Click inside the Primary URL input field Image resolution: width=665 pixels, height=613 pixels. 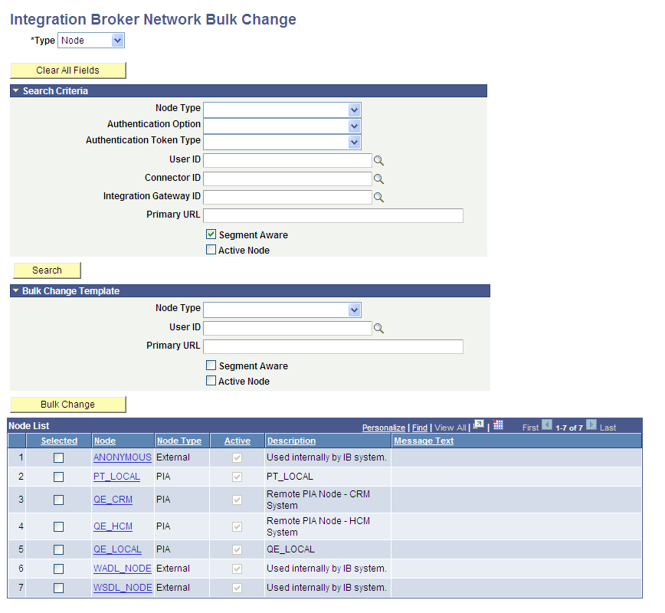[333, 215]
